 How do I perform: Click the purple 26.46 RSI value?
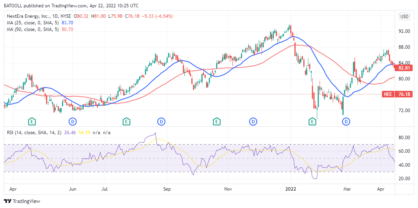click(69, 133)
